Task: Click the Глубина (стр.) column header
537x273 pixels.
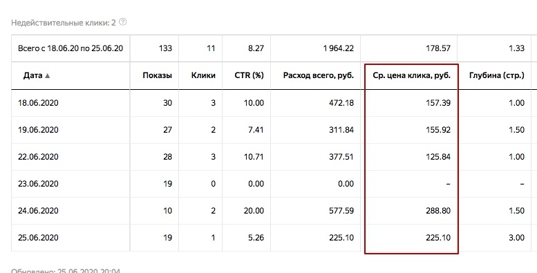Action: [x=497, y=75]
